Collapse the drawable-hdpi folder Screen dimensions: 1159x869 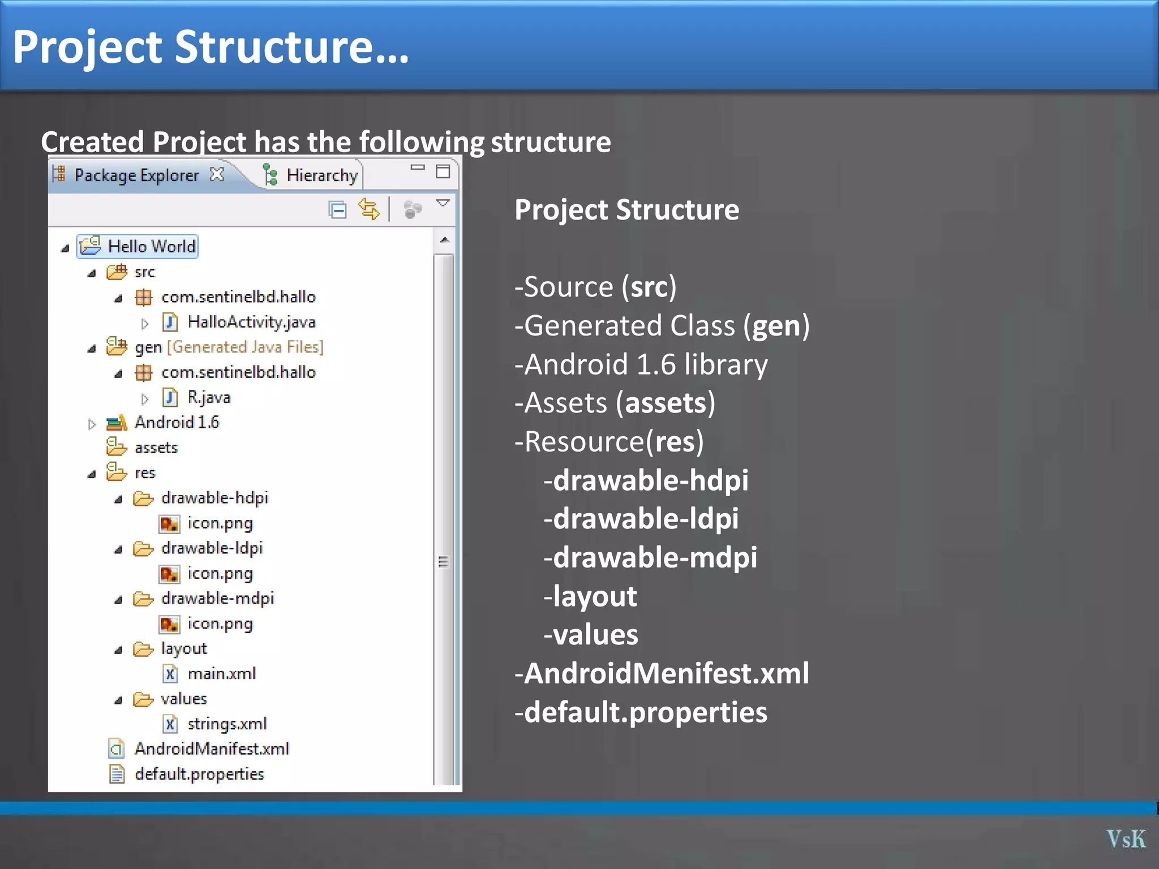pyautogui.click(x=118, y=499)
